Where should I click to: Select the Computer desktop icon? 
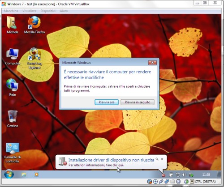coord(13,57)
